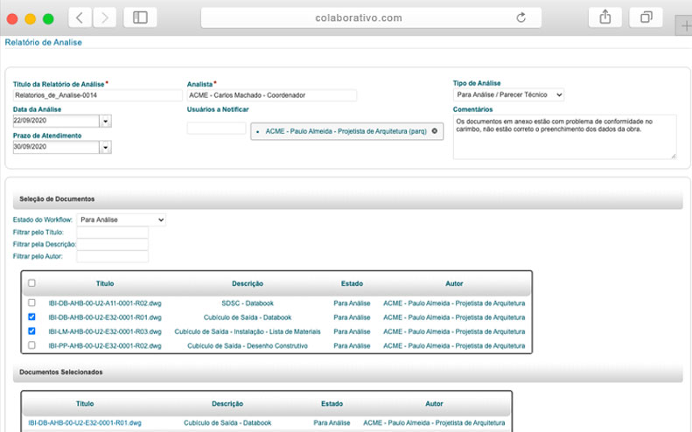The height and width of the screenshot is (432, 692).
Task: Sort by Título column in selection table
Action: pos(105,283)
